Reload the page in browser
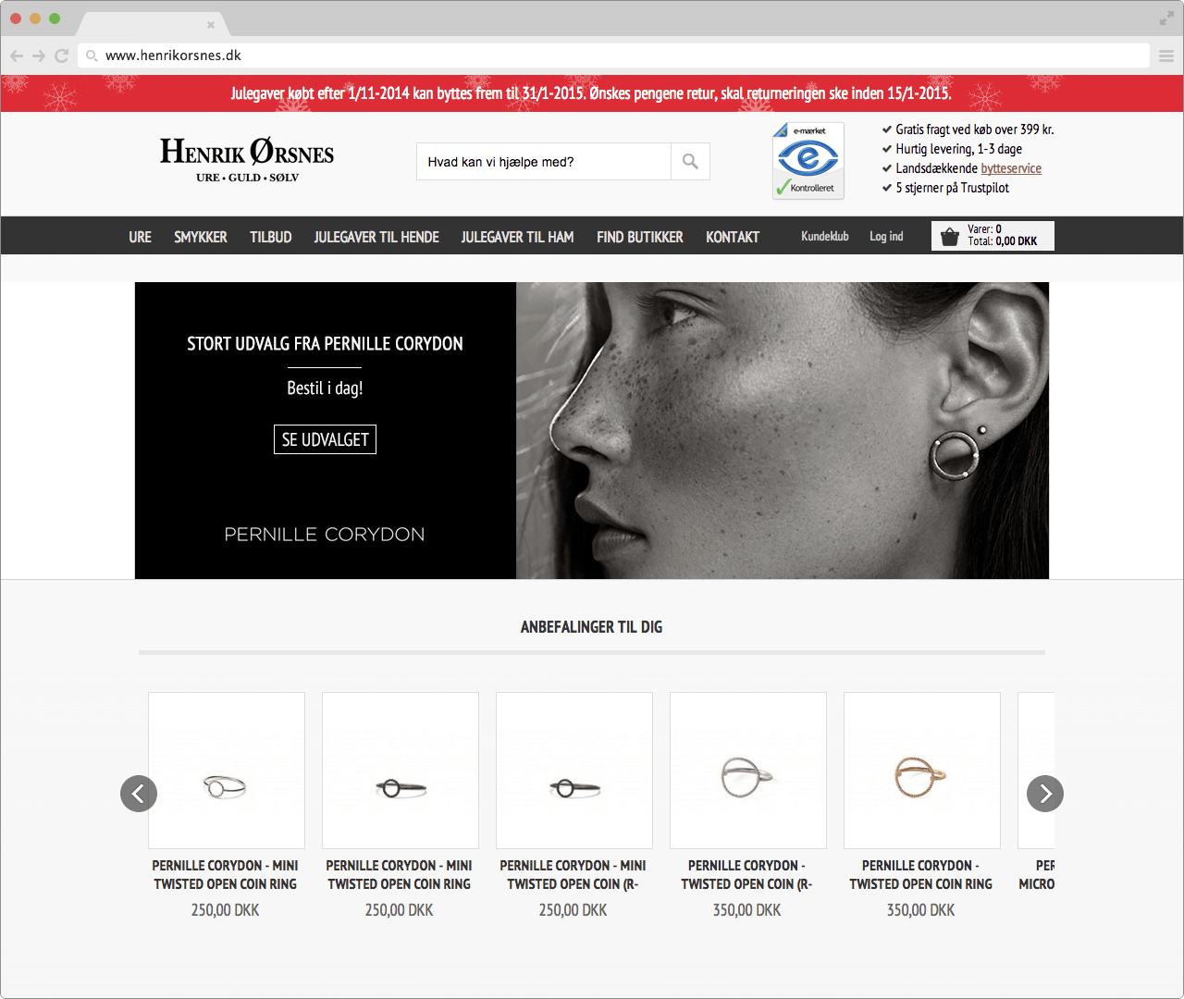 click(62, 55)
